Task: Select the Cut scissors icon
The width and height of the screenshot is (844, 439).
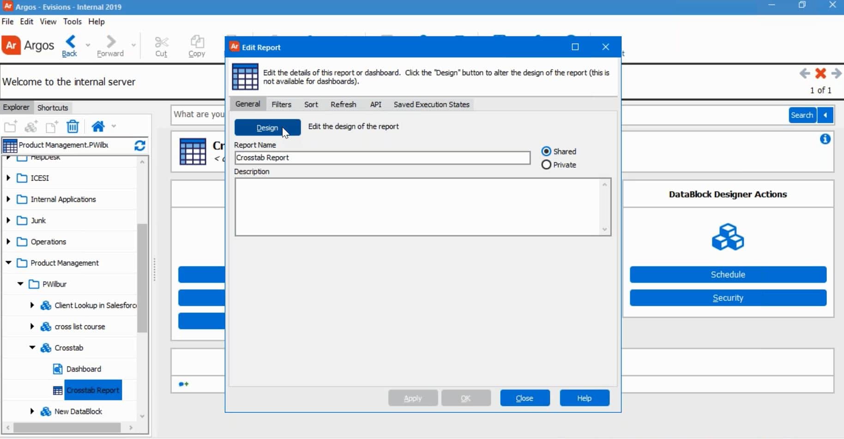Action: [161, 46]
